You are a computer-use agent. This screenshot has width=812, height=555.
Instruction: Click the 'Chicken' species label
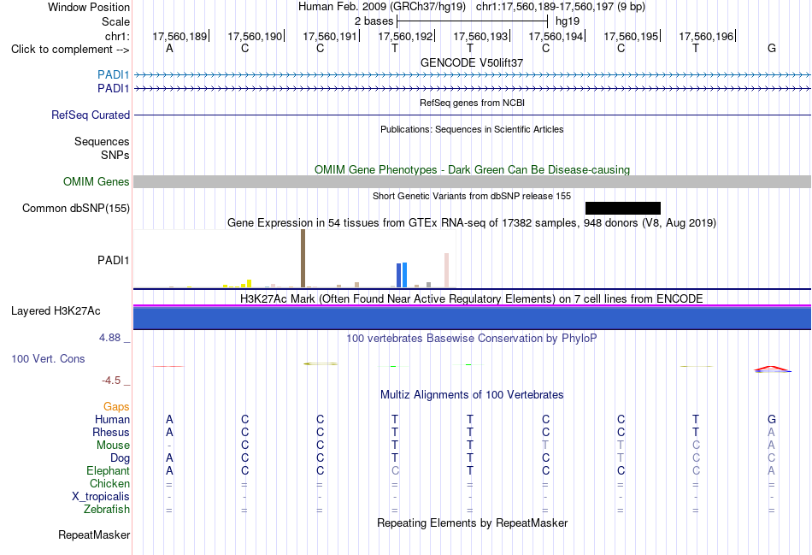coord(109,483)
